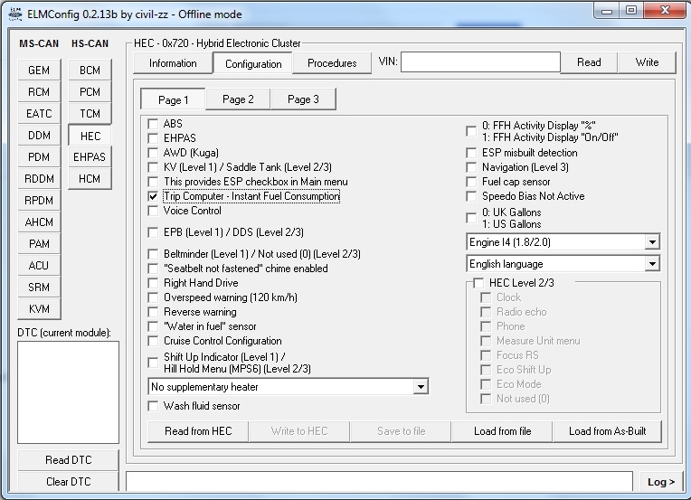Uncheck Trip Computer - Instant Fuel Consumption
The image size is (691, 500).
tap(154, 196)
